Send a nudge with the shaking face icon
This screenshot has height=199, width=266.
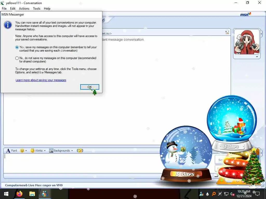[x=80, y=151]
